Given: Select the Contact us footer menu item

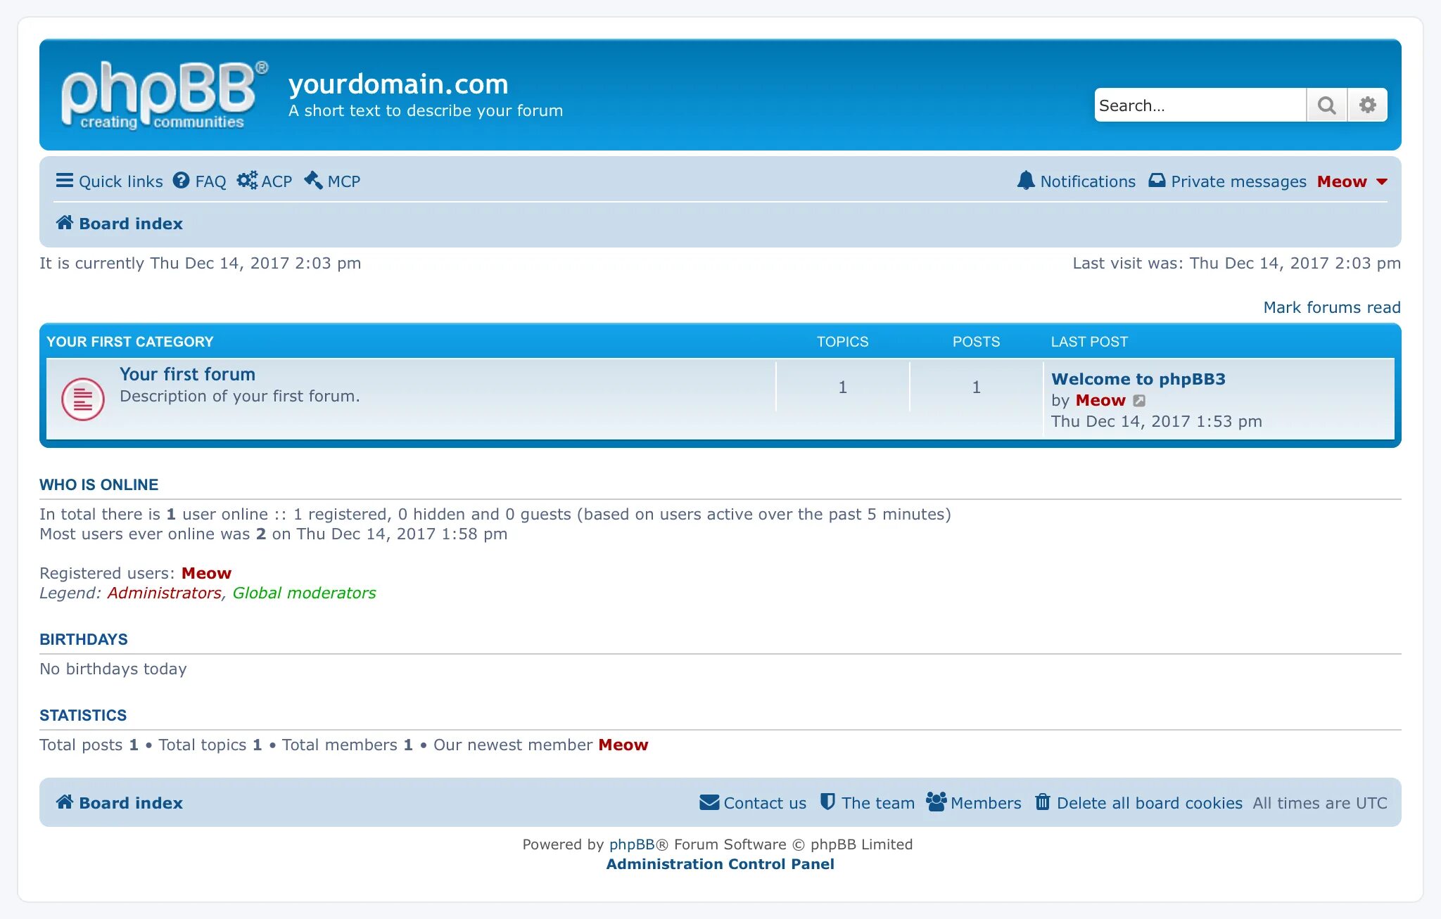Looking at the screenshot, I should click(753, 802).
